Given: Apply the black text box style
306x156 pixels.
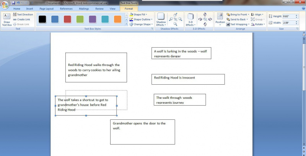Looking at the screenshot, I should coord(42,19).
